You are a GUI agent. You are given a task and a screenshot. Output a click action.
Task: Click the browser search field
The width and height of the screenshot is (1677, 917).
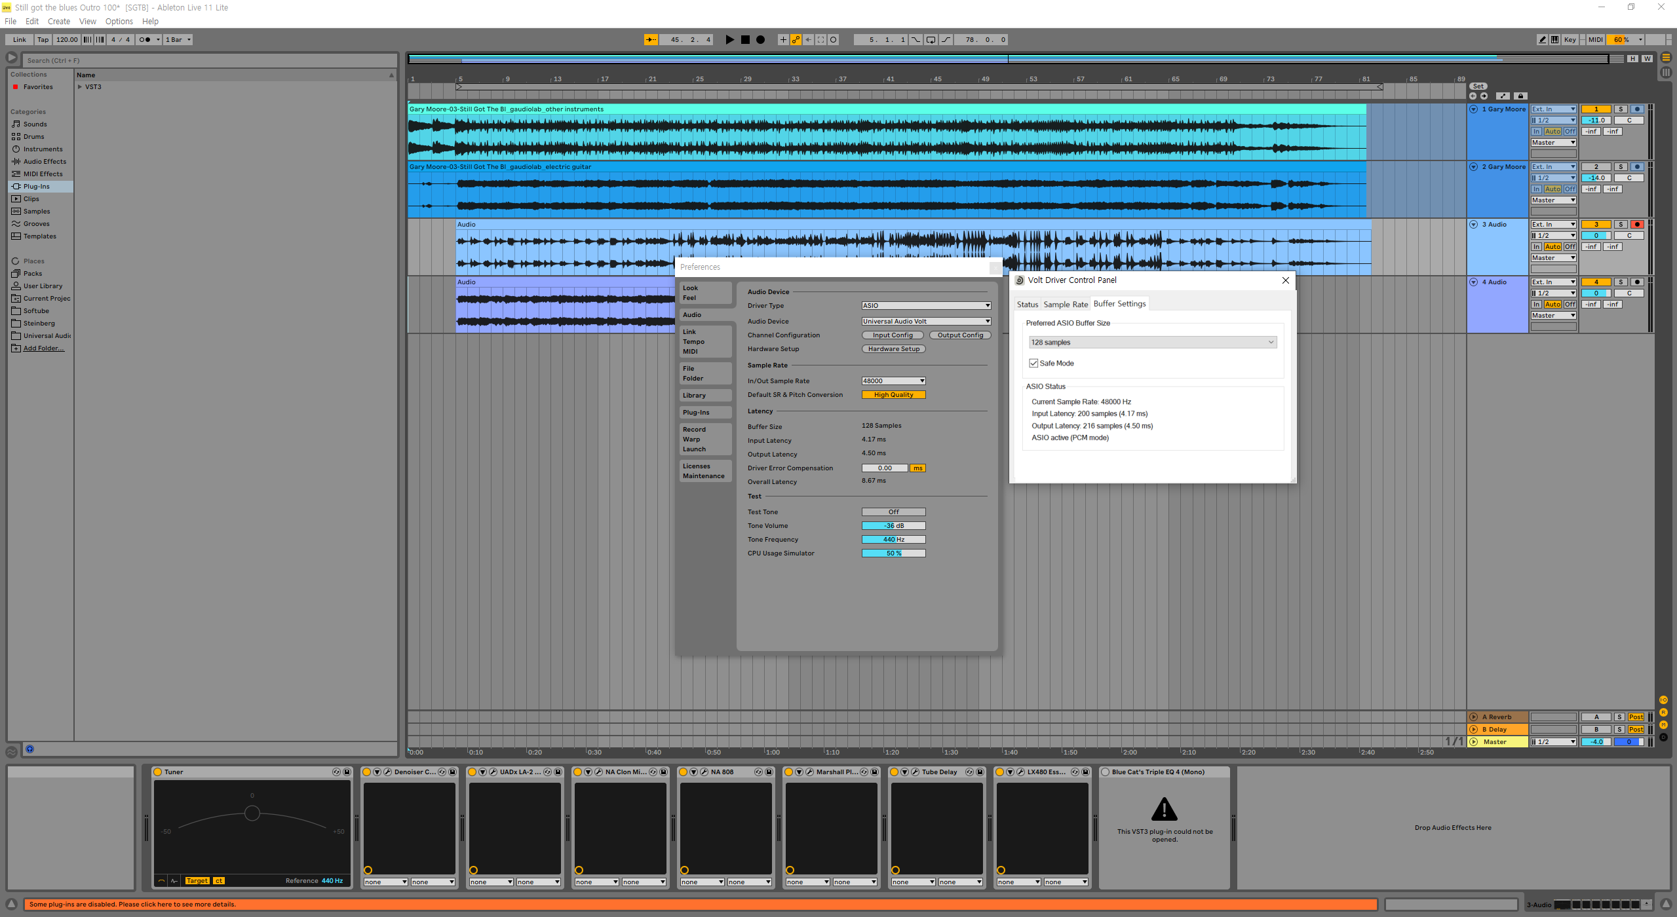coord(210,60)
